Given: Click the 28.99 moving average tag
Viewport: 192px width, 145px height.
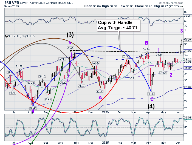Looking at the screenshot, I should (187, 87).
